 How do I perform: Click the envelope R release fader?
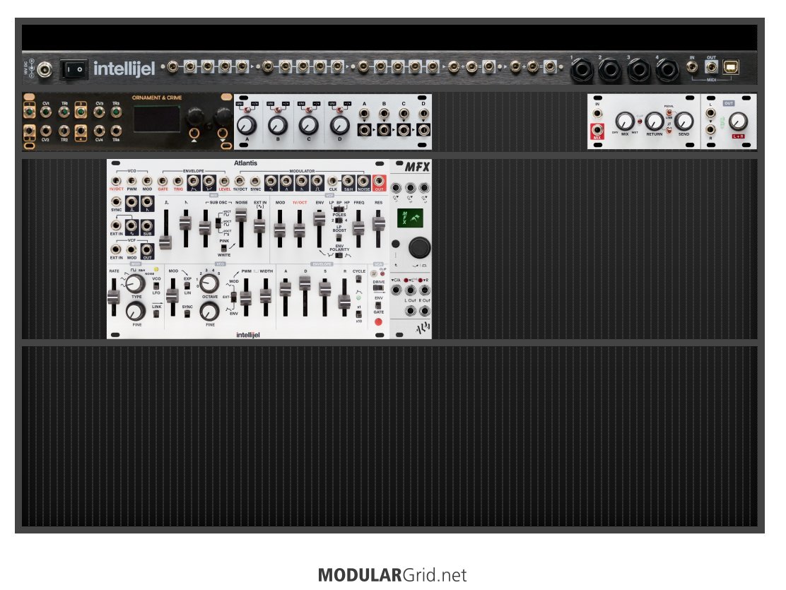[x=344, y=302]
